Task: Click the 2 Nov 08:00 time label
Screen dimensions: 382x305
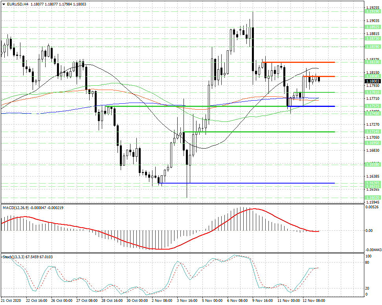Action: point(162,301)
